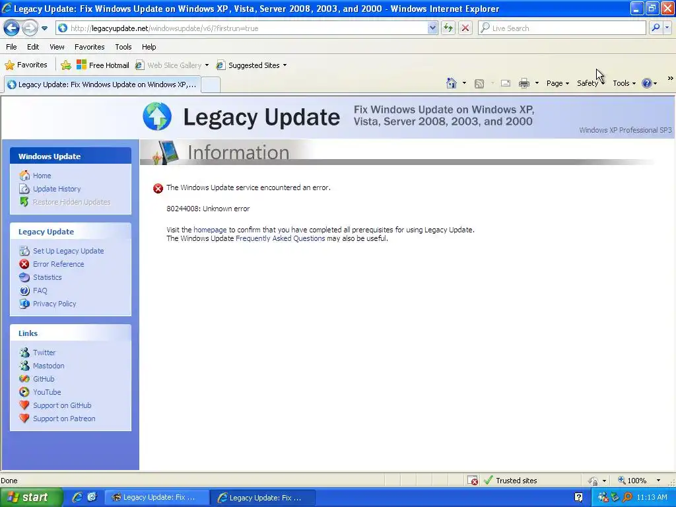Click Support on Patreon heart icon

click(24, 419)
